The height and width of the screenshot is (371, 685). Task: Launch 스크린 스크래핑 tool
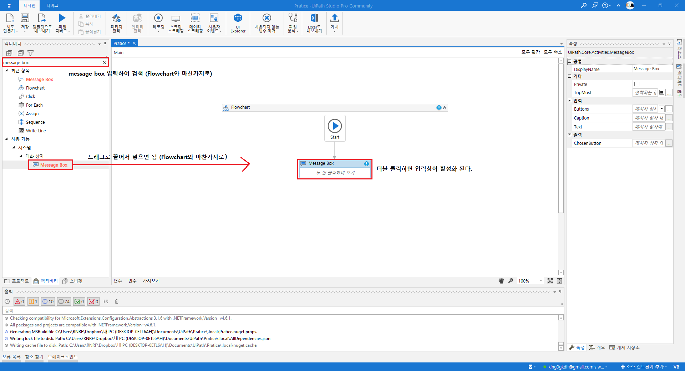click(x=176, y=23)
